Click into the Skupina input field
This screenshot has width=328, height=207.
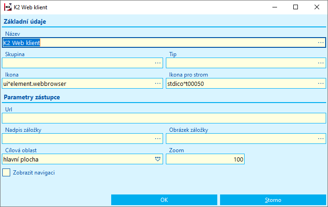click(x=82, y=63)
